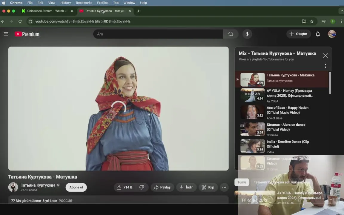Image resolution: width=344 pixels, height=215 pixels.
Task: Open the Oluştur create menu
Action: (298, 34)
